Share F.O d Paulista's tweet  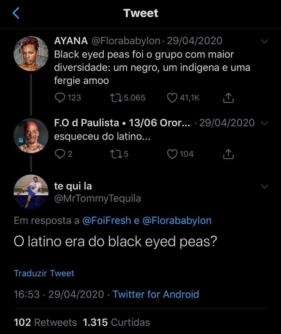228,154
